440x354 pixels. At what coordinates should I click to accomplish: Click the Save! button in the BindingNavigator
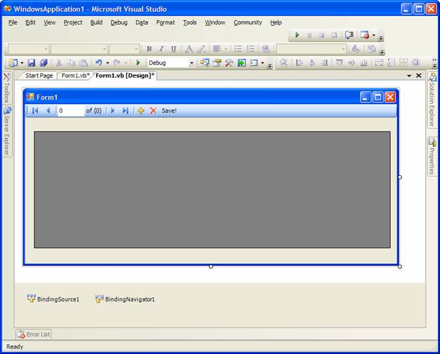(x=169, y=111)
